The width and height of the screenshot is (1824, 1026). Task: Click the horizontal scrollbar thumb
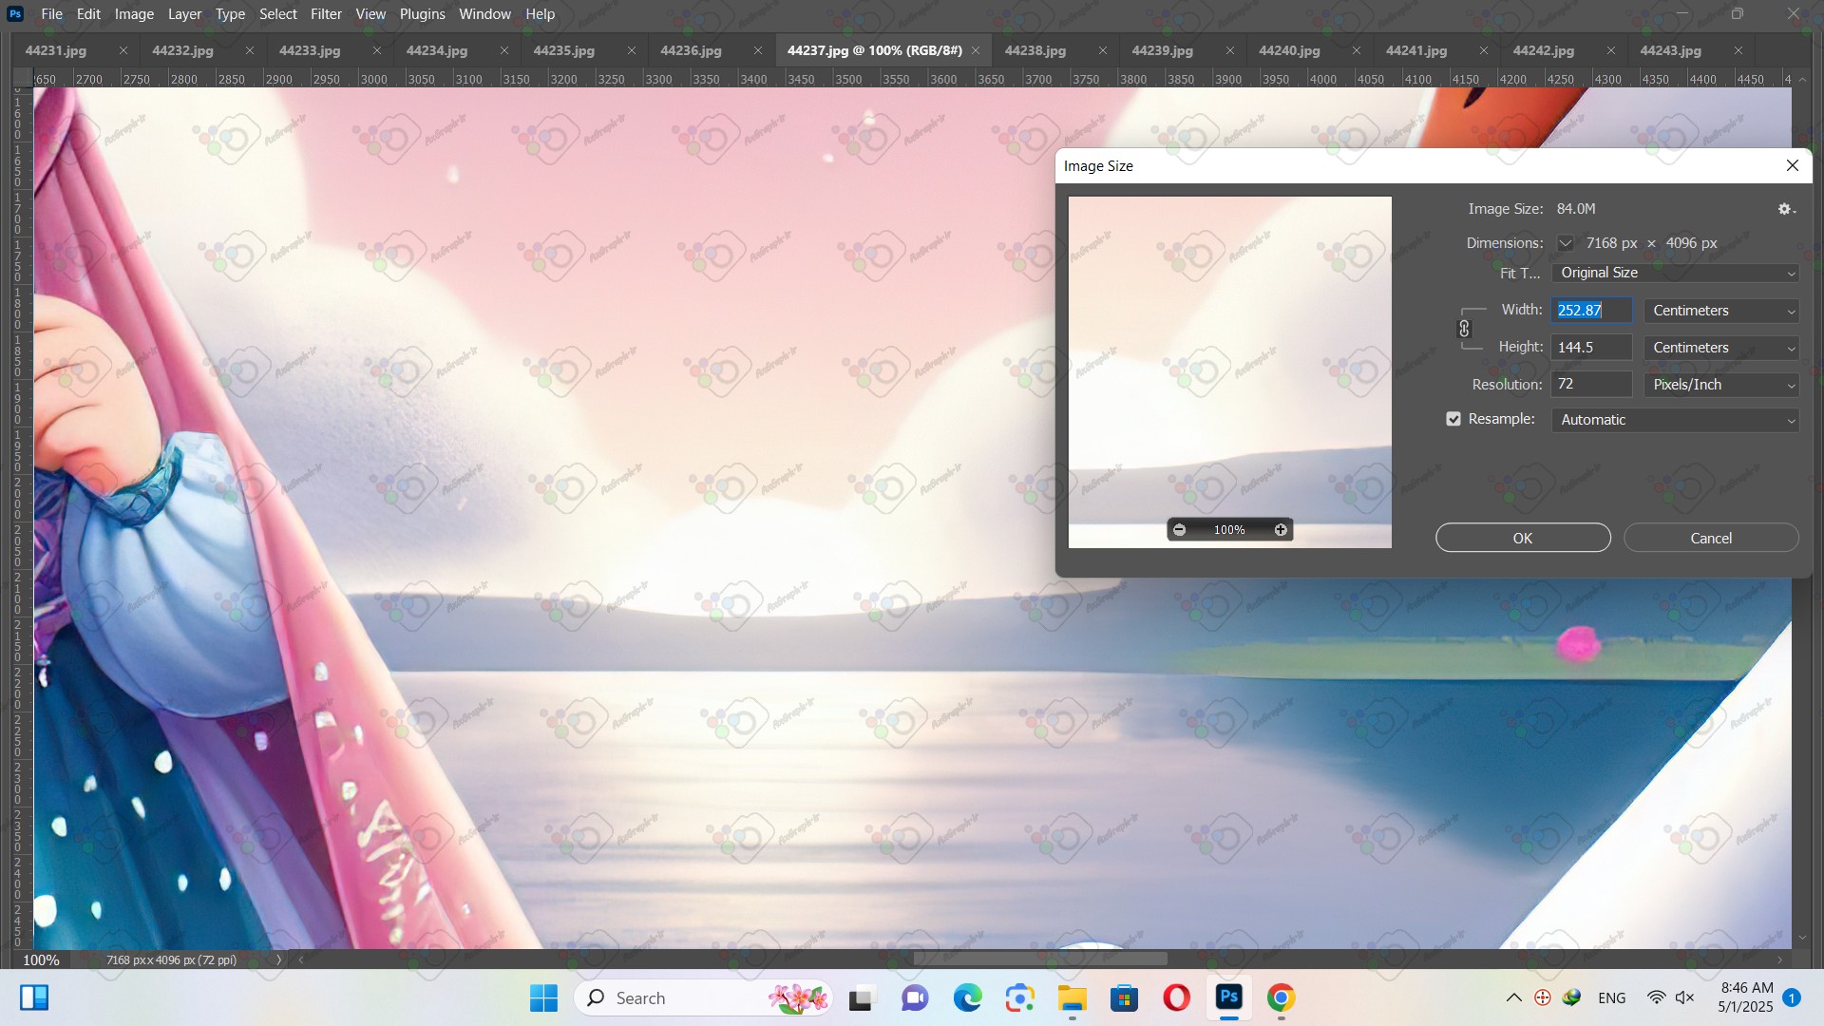(1040, 959)
